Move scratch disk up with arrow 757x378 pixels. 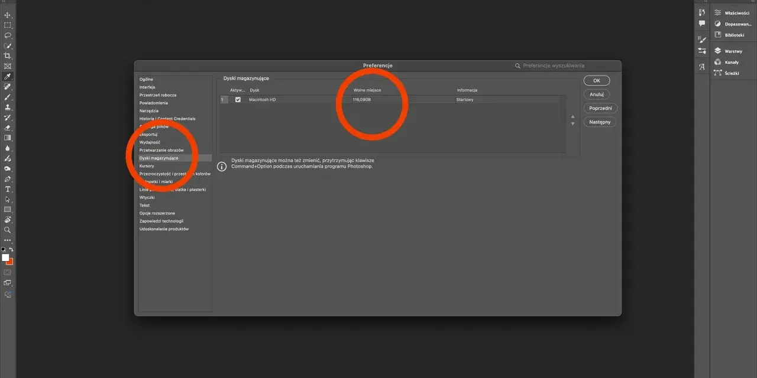572,117
